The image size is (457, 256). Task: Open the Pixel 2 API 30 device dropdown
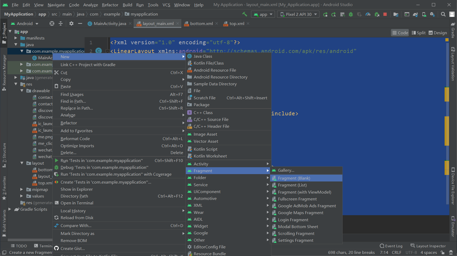click(298, 14)
